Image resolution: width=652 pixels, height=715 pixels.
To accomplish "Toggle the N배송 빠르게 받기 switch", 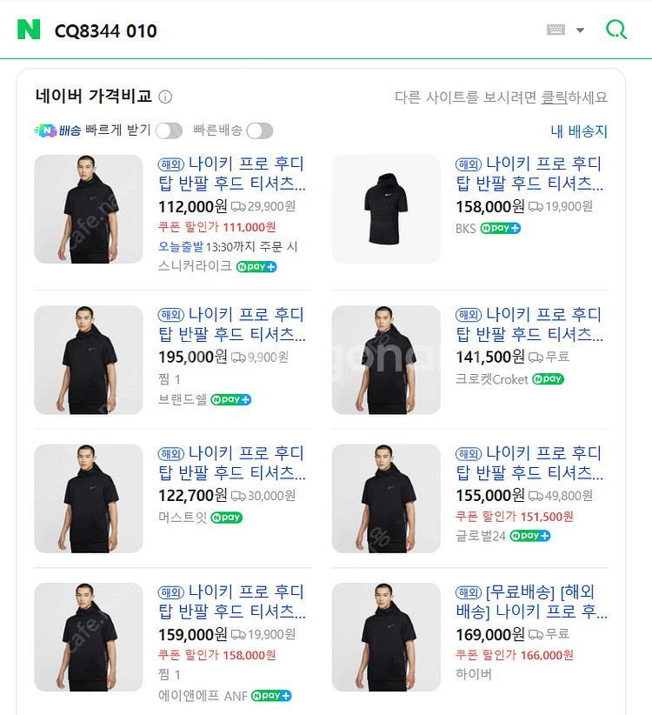I will pyautogui.click(x=169, y=130).
